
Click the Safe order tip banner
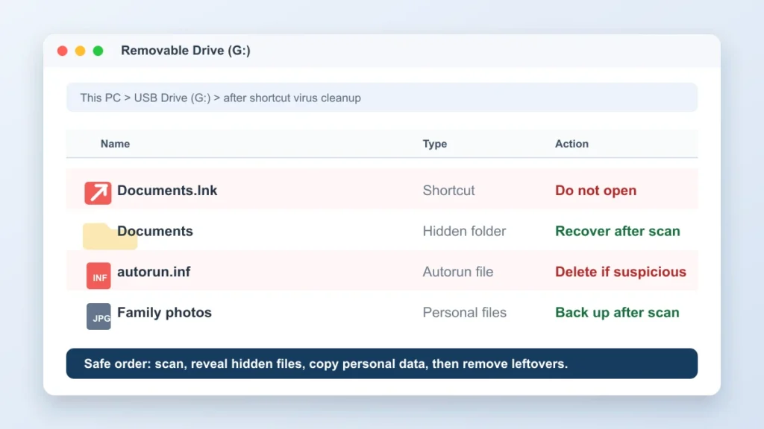point(382,363)
